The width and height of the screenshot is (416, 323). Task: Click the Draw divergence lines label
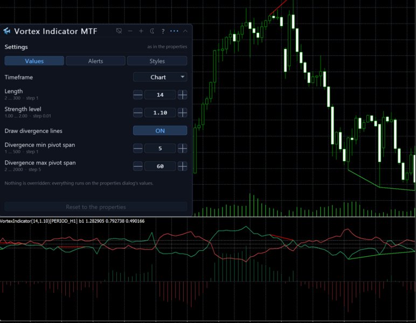point(33,131)
